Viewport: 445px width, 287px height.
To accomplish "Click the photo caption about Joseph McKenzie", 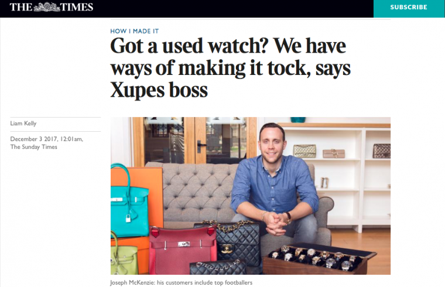I will tap(181, 282).
